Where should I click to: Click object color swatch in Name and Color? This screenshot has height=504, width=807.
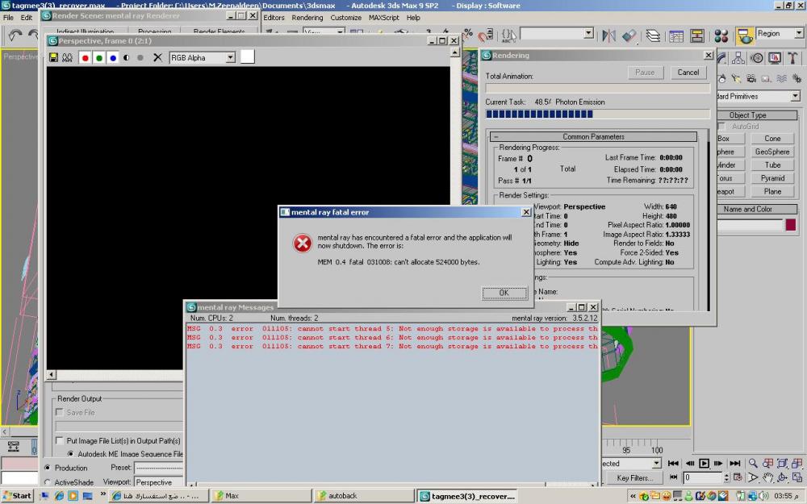[x=791, y=224]
